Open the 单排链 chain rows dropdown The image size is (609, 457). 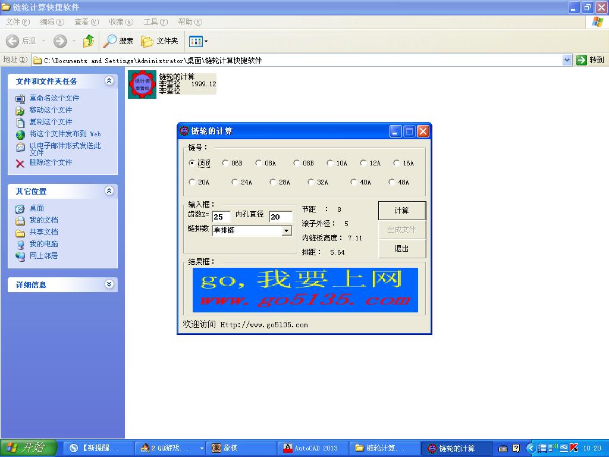tap(285, 230)
